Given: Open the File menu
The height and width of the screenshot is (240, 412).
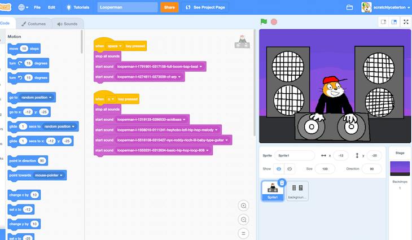Looking at the screenshot, I should (x=37, y=7).
